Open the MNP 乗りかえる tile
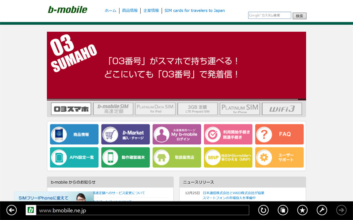Image resolution: width=353 pixels, height=220 pixels. pyautogui.click(x=228, y=158)
